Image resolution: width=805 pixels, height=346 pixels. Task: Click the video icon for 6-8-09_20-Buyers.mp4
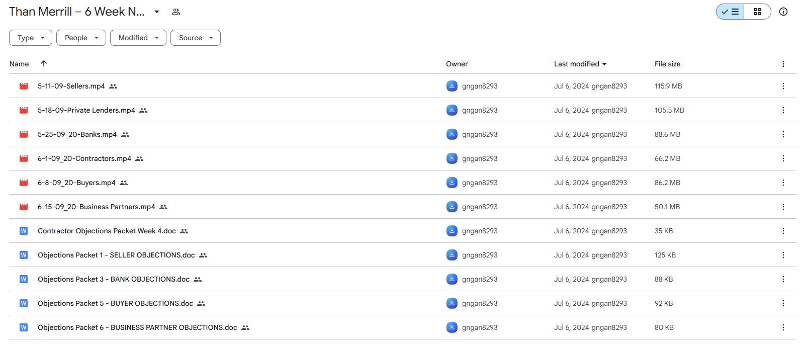click(x=24, y=183)
